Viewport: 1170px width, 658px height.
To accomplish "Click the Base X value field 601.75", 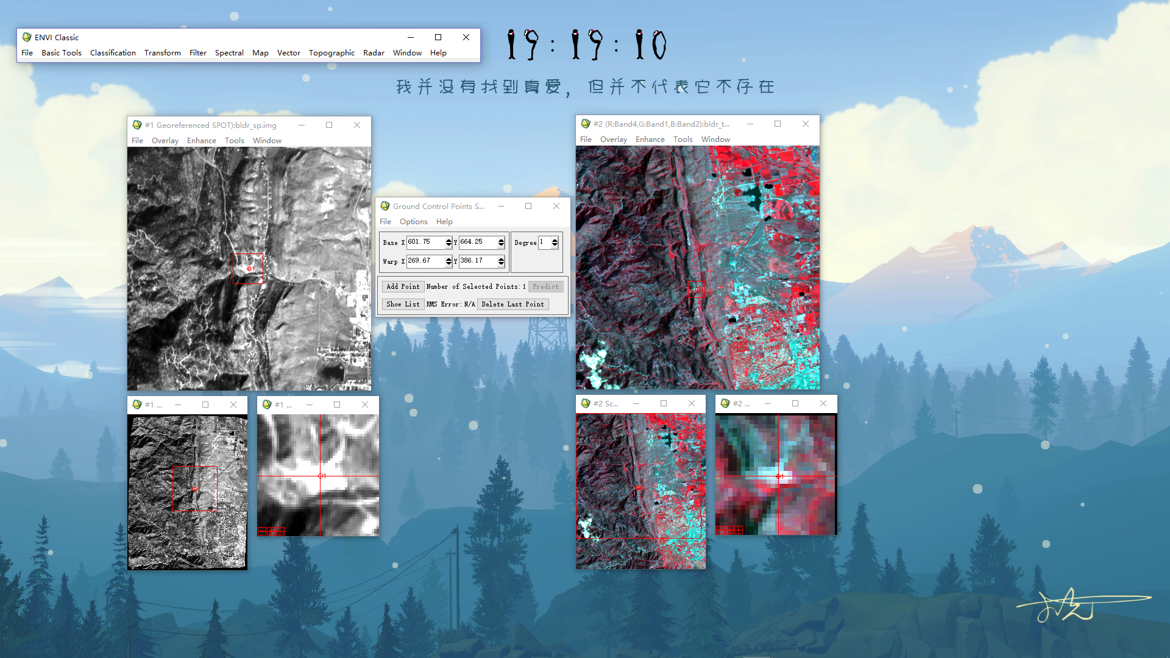I will [x=425, y=242].
